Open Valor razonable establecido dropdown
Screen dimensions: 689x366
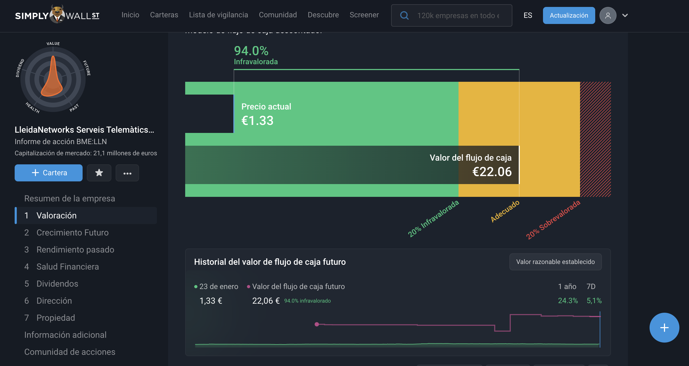[x=555, y=262]
